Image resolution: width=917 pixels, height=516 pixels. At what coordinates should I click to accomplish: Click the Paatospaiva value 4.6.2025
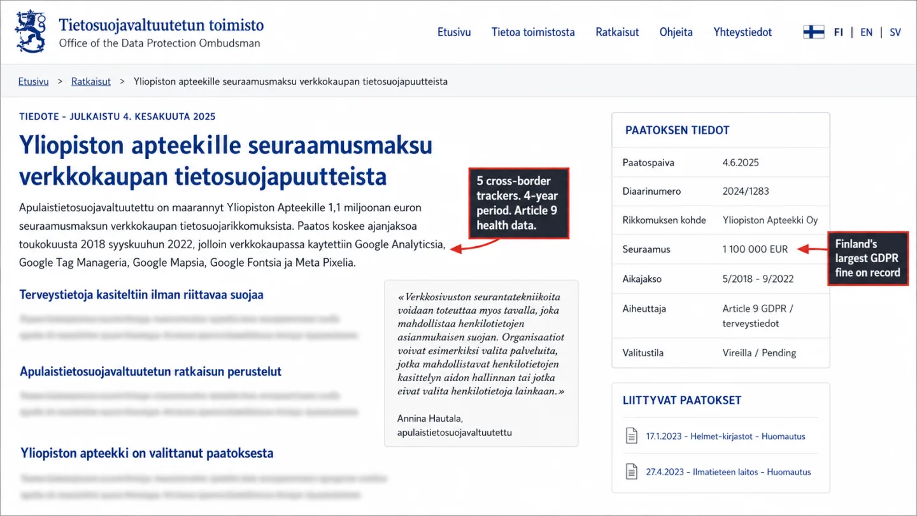click(x=741, y=162)
